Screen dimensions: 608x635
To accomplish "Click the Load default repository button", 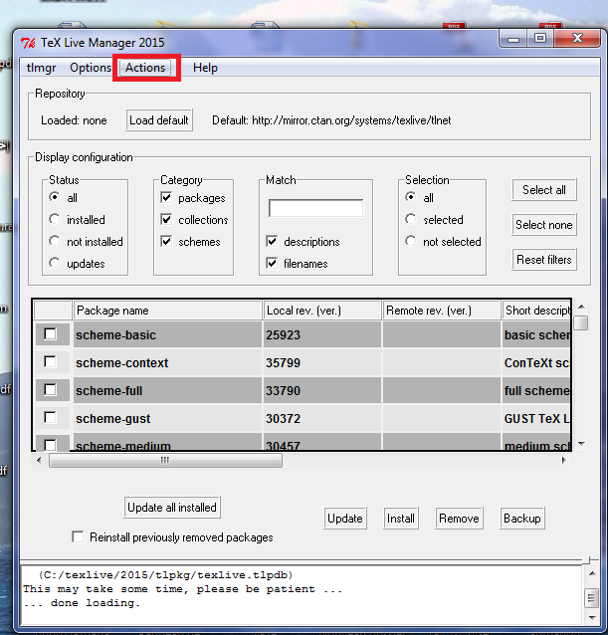I will click(159, 120).
